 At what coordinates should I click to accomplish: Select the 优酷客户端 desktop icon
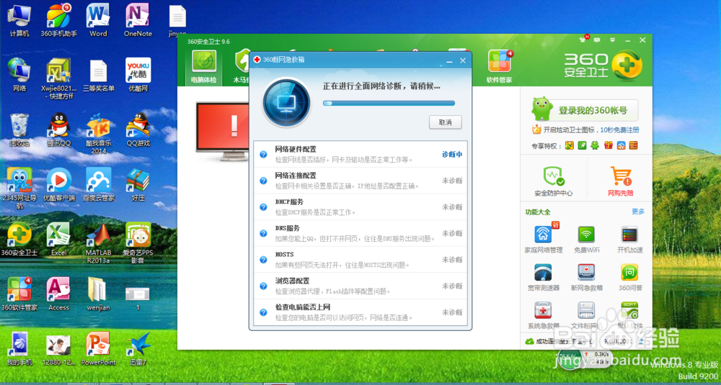pyautogui.click(x=58, y=184)
